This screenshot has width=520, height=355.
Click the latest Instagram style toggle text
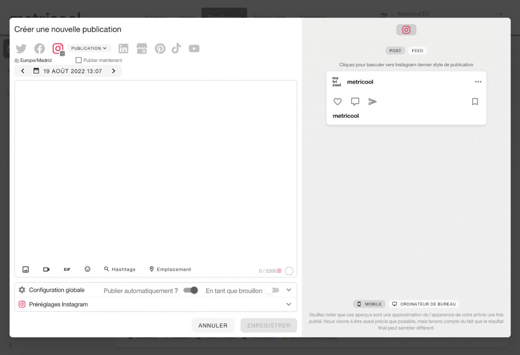coord(406,65)
